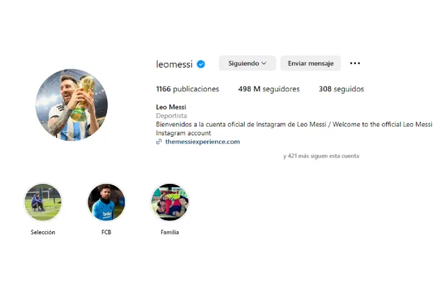This screenshot has width=443, height=297.
Task: Open Leo Messi's round profile picture
Action: pyautogui.click(x=71, y=105)
